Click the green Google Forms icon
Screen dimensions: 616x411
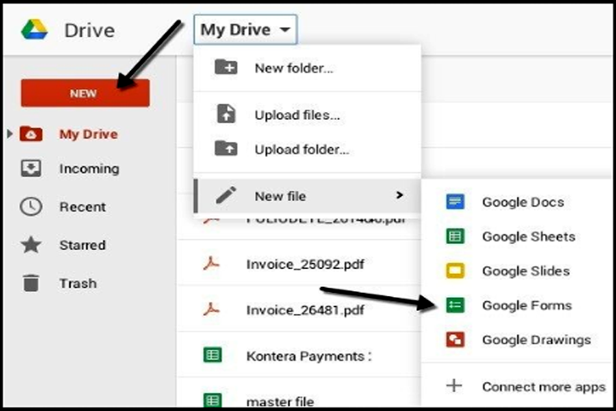455,305
